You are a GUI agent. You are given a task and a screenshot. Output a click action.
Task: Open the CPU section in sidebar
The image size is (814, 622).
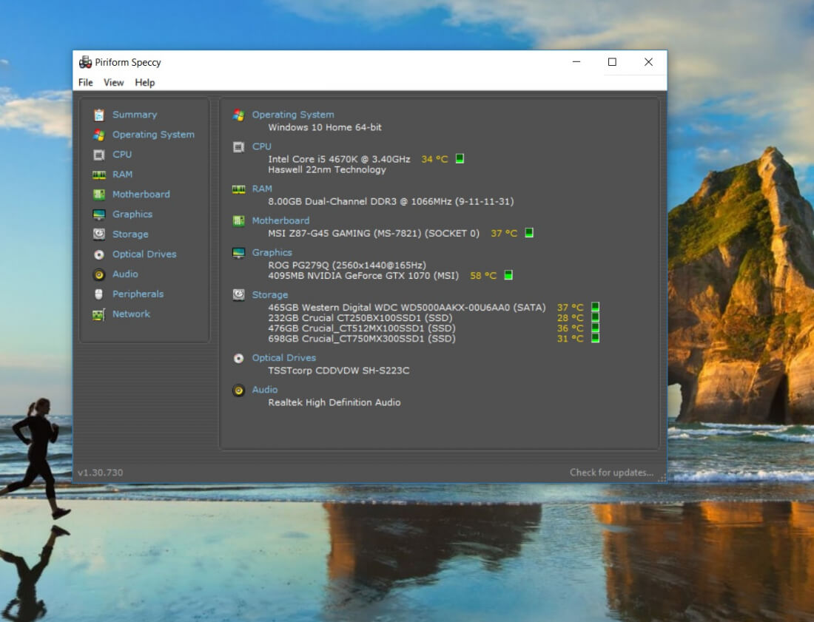pyautogui.click(x=122, y=155)
